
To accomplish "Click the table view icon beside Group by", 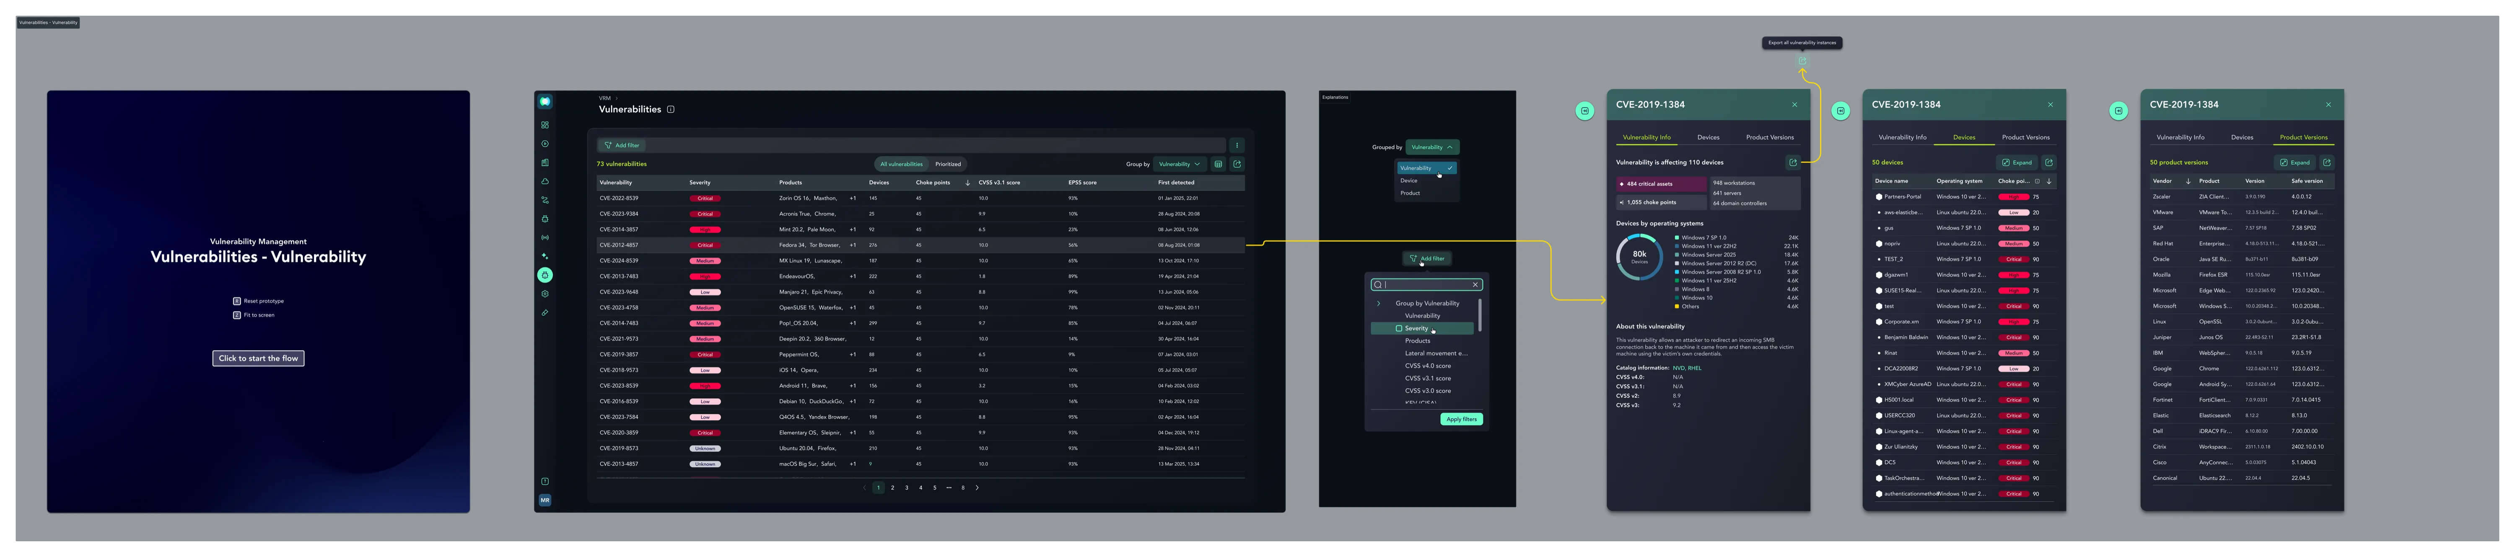I will pyautogui.click(x=1219, y=164).
